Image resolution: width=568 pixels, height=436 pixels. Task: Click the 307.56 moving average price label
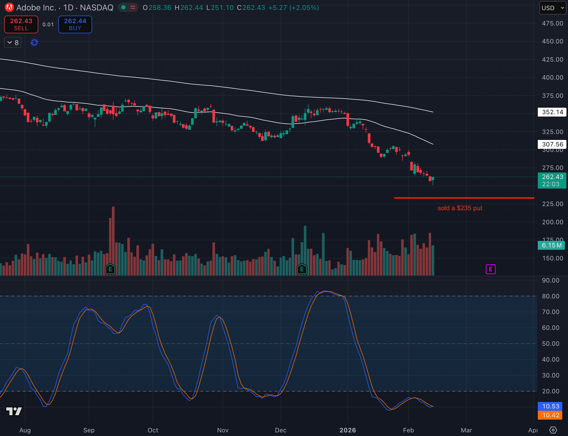click(552, 144)
